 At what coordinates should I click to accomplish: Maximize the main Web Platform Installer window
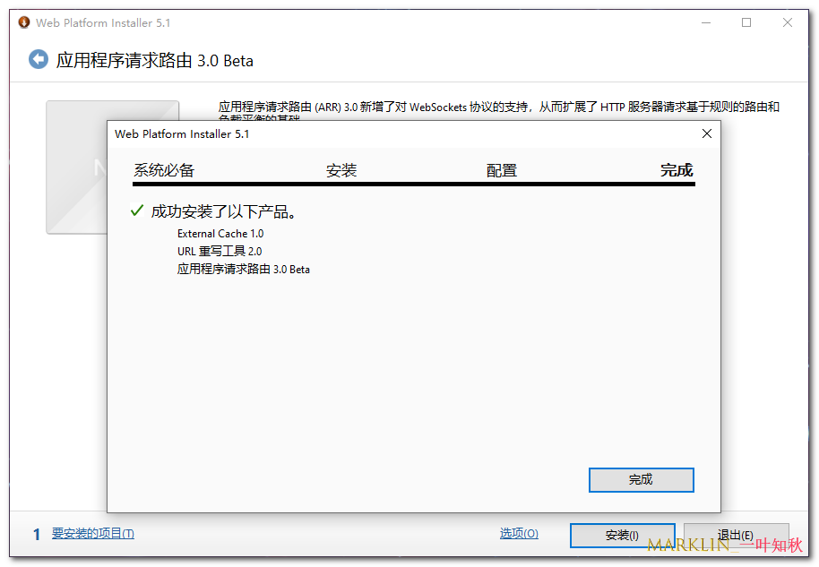pos(746,22)
